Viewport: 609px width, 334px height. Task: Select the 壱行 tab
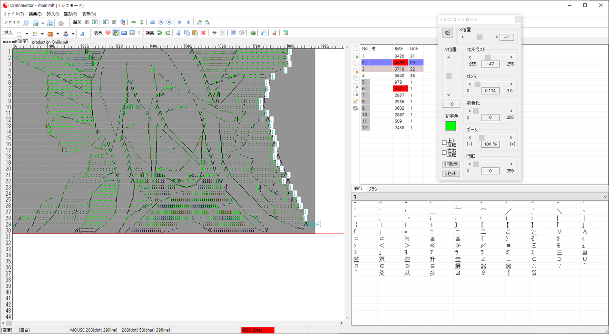pos(358,189)
